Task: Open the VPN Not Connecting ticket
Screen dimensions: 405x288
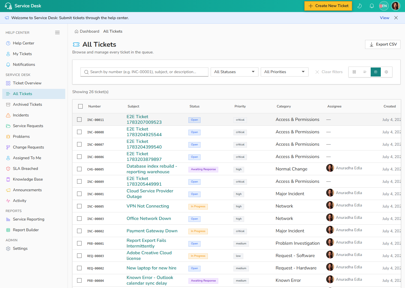Action: [x=148, y=206]
